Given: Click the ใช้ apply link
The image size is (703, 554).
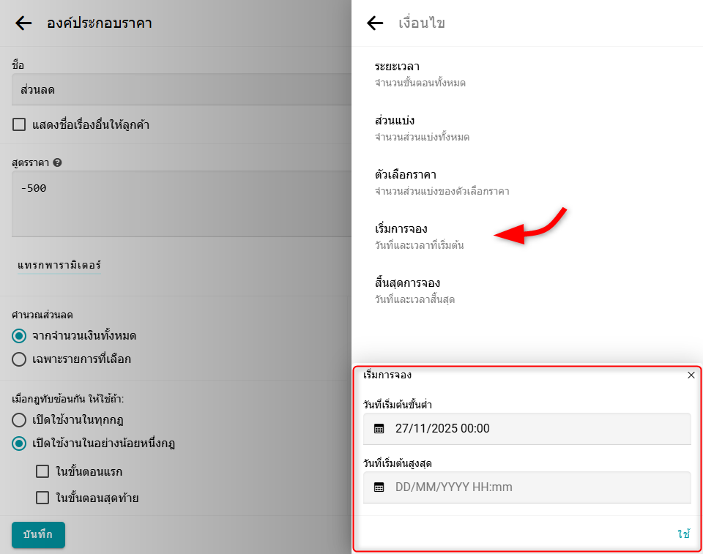Looking at the screenshot, I should tap(683, 534).
